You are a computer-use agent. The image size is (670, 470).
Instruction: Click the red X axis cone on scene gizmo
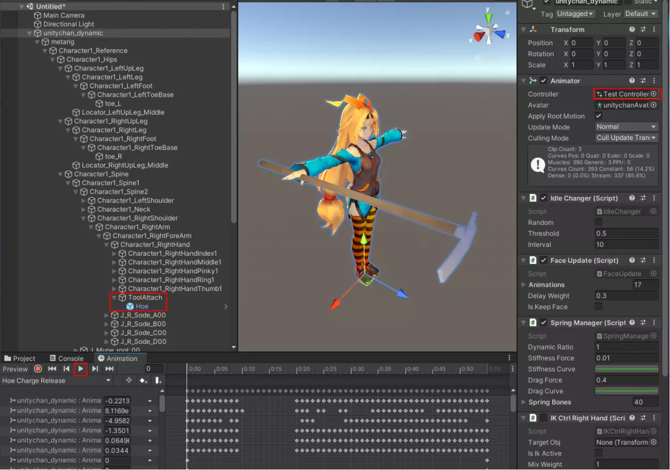click(478, 37)
